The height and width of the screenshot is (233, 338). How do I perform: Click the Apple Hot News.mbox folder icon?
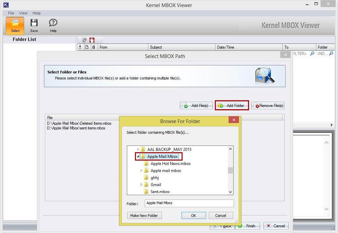[x=146, y=164]
